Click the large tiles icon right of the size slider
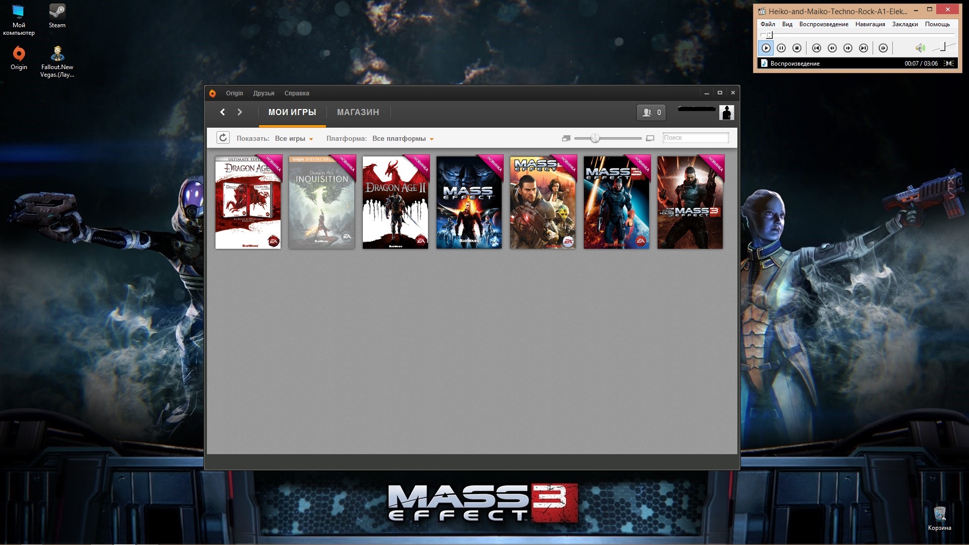 [x=650, y=138]
